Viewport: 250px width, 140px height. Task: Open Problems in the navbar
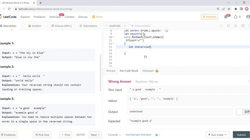click(39, 17)
